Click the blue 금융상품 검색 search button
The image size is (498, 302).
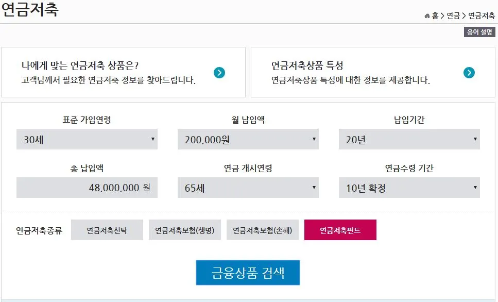coord(248,272)
